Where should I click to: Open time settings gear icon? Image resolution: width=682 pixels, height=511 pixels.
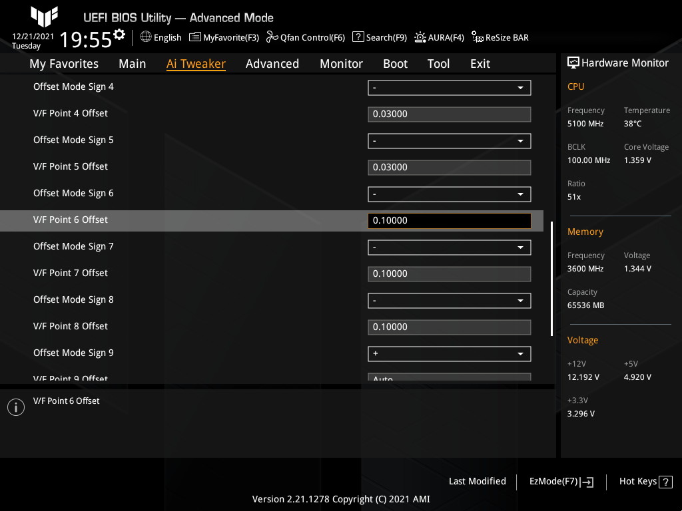(x=119, y=34)
